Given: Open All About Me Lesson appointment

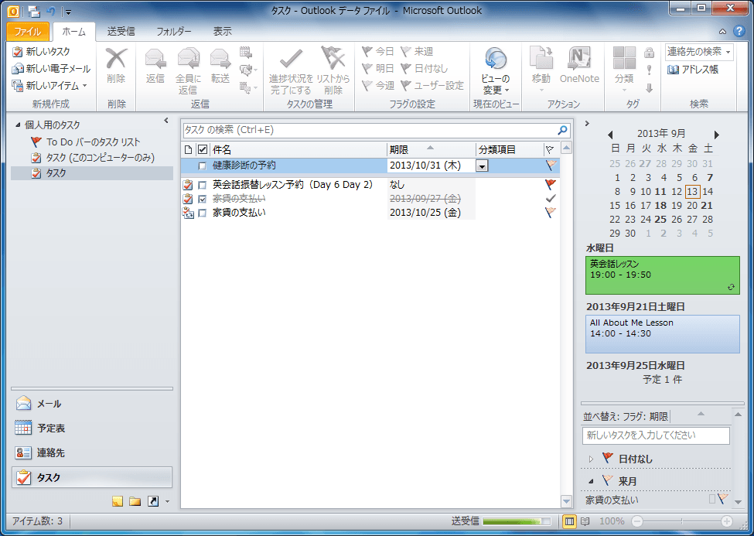Looking at the screenshot, I should pyautogui.click(x=662, y=334).
